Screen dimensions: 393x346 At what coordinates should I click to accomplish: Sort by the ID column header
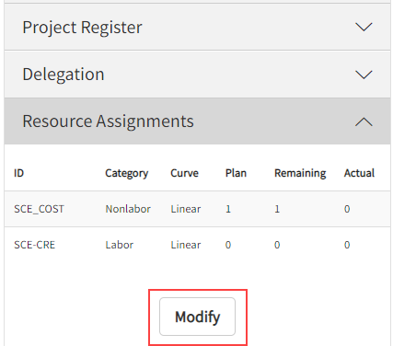pos(18,173)
